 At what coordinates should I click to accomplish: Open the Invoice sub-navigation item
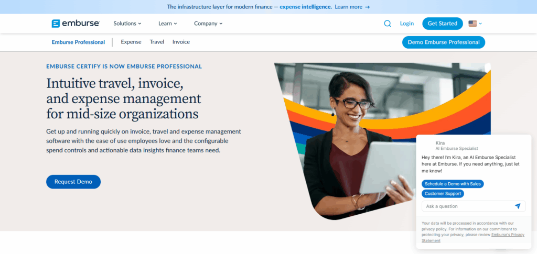(x=181, y=42)
